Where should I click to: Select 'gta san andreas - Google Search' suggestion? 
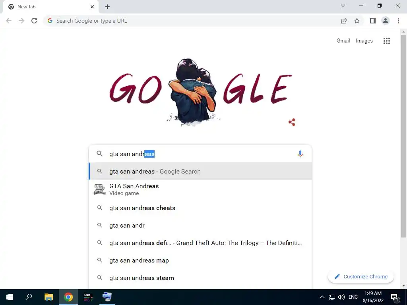tap(200, 171)
